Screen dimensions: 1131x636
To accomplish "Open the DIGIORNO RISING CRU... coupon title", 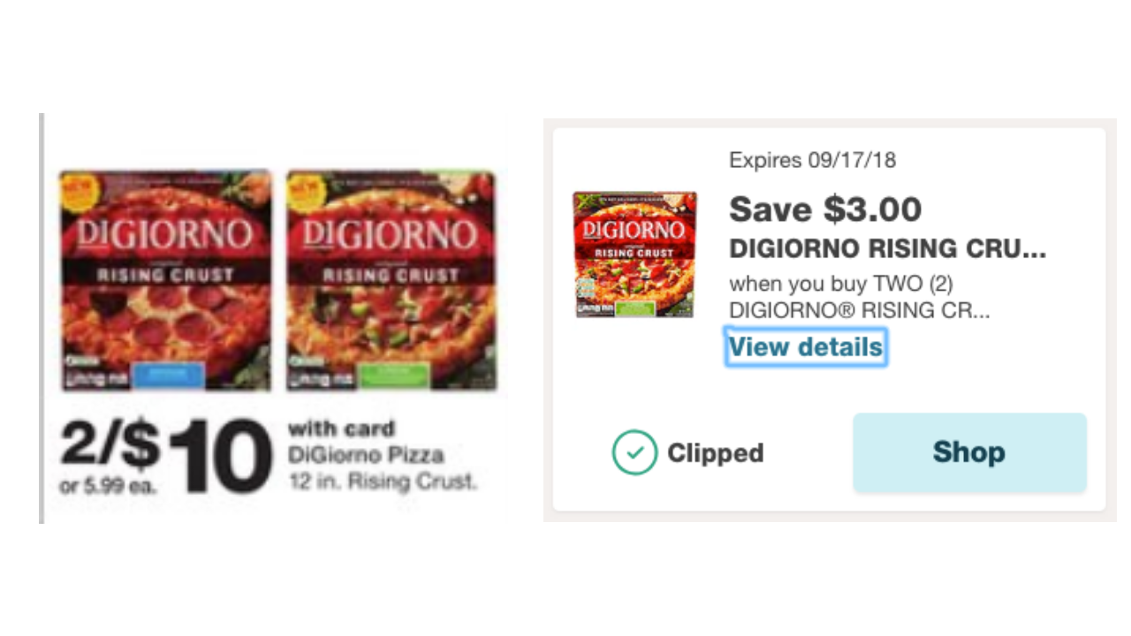I will pos(886,249).
